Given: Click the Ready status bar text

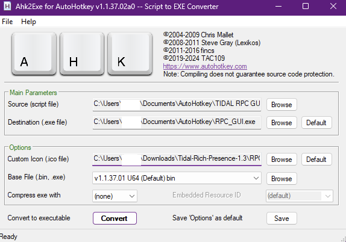Looking at the screenshot, I should tap(8, 237).
